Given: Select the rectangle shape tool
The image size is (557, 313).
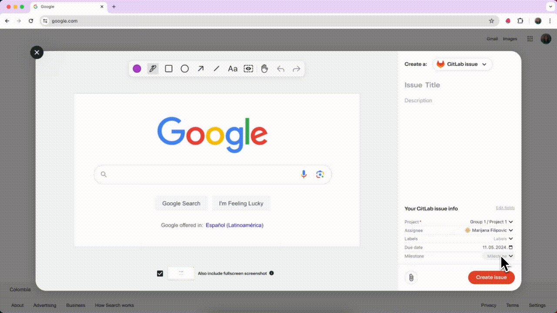Looking at the screenshot, I should pos(169,69).
